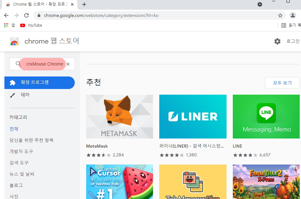Image resolution: width=301 pixels, height=199 pixels.
Task: Clear the store search text
Action: coord(68,64)
